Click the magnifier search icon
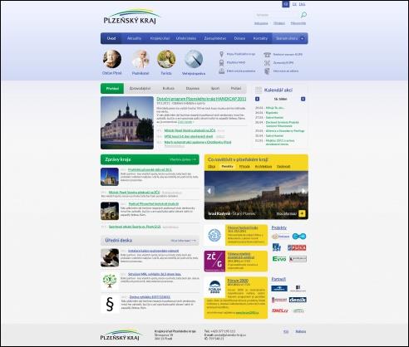 (x=303, y=15)
